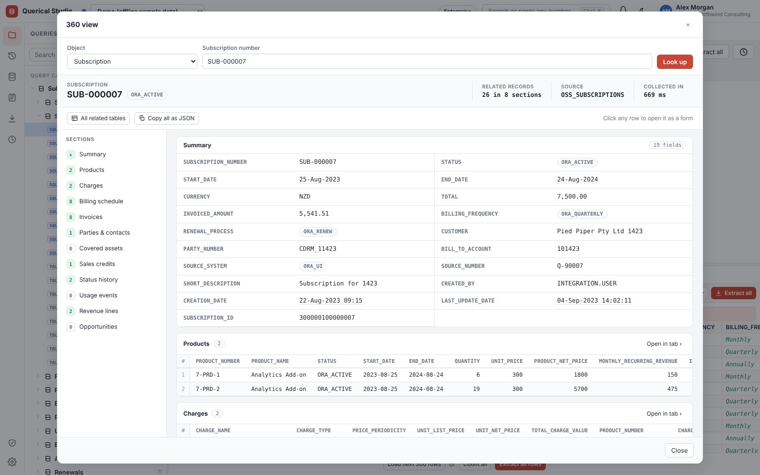
Task: Open the download icon in left sidebar
Action: [12, 119]
